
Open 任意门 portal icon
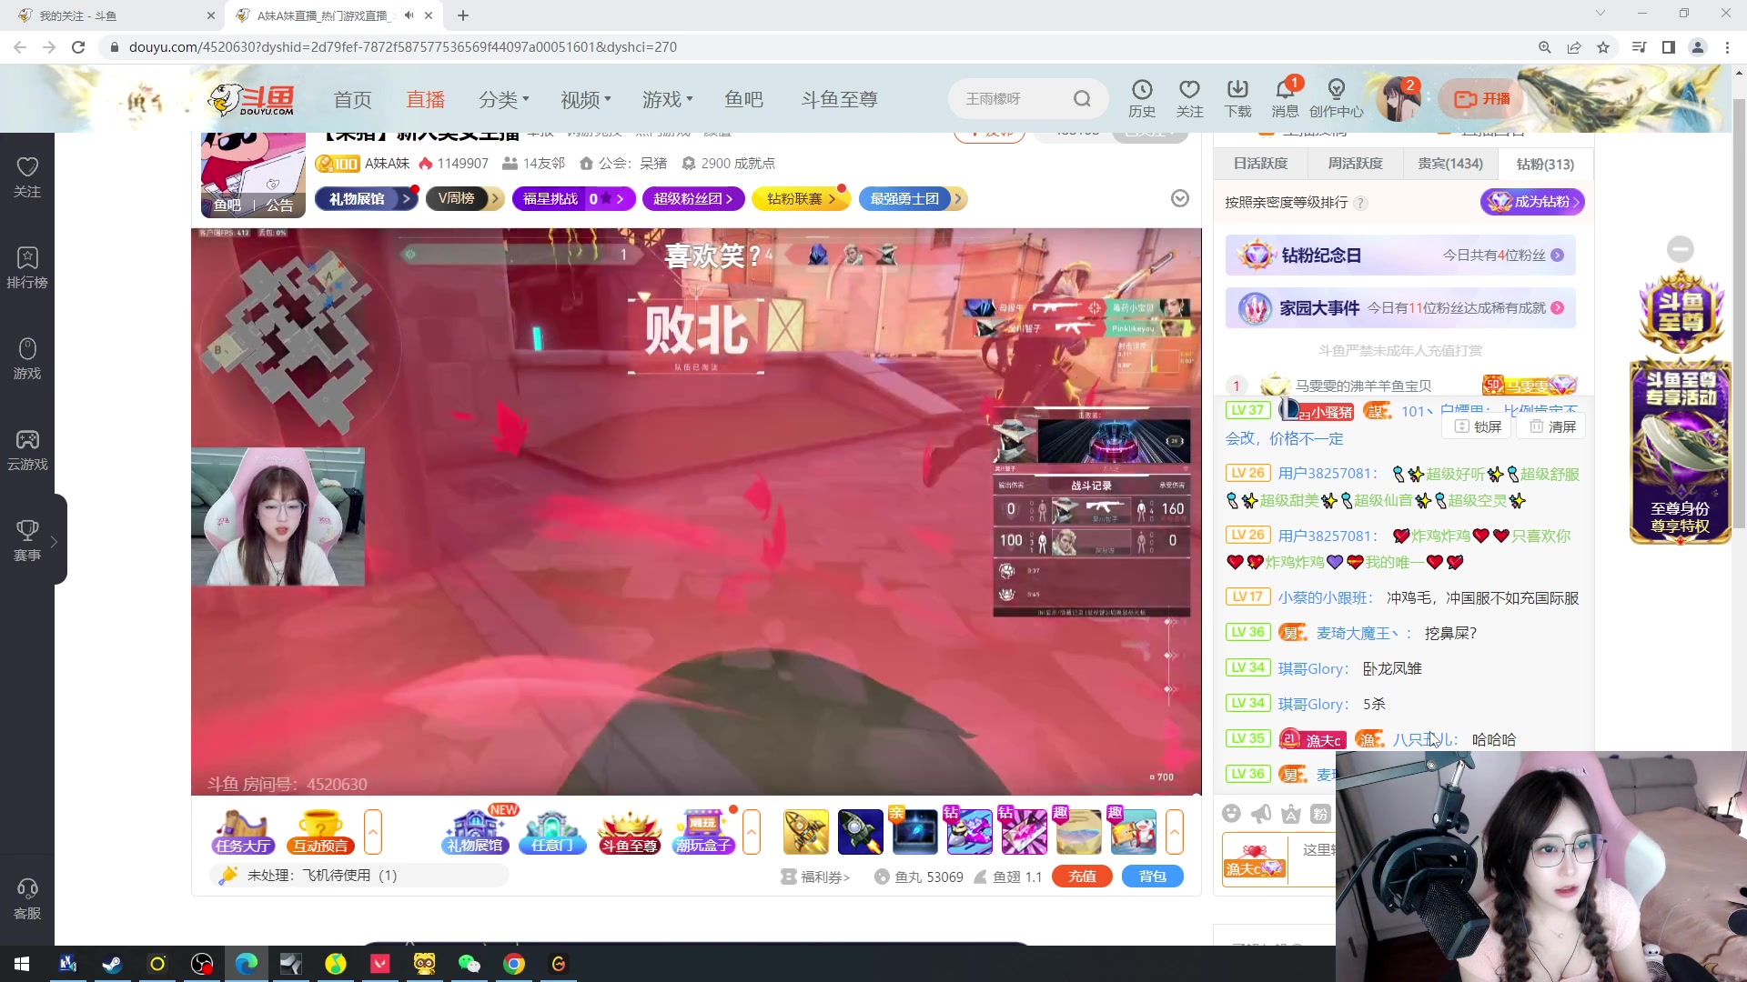click(551, 832)
